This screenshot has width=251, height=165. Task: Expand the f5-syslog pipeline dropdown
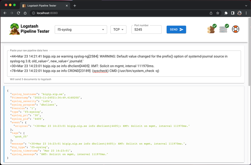(81, 29)
